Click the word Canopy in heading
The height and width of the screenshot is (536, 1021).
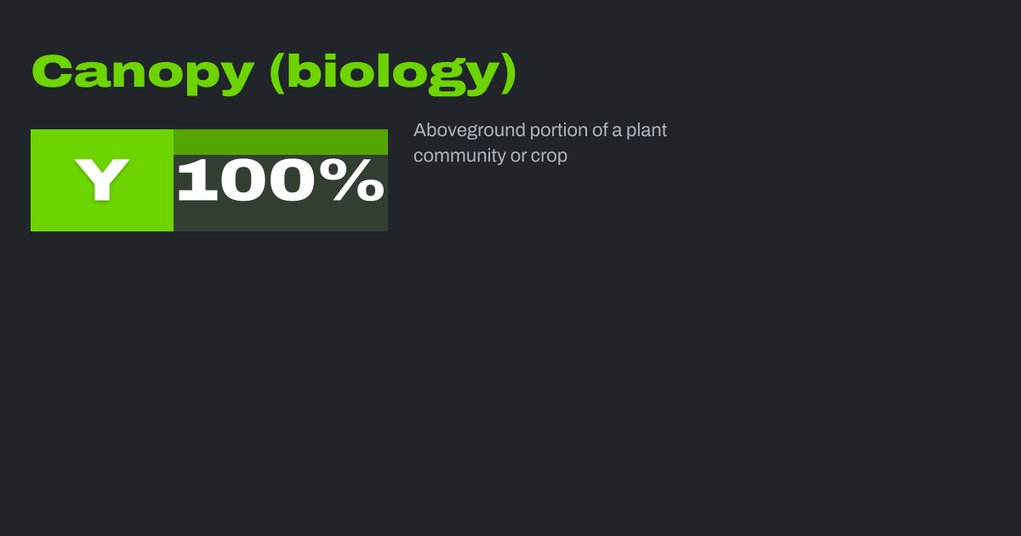[x=143, y=72]
